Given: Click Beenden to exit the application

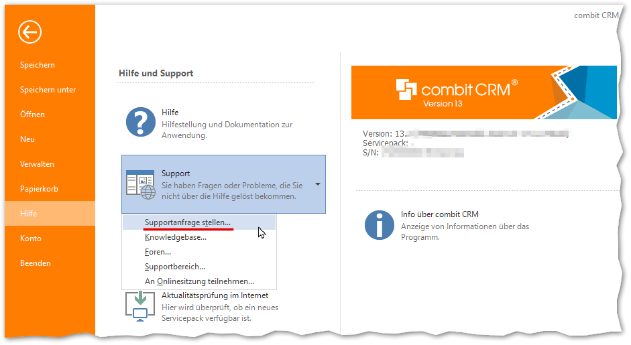Looking at the screenshot, I should (x=35, y=263).
